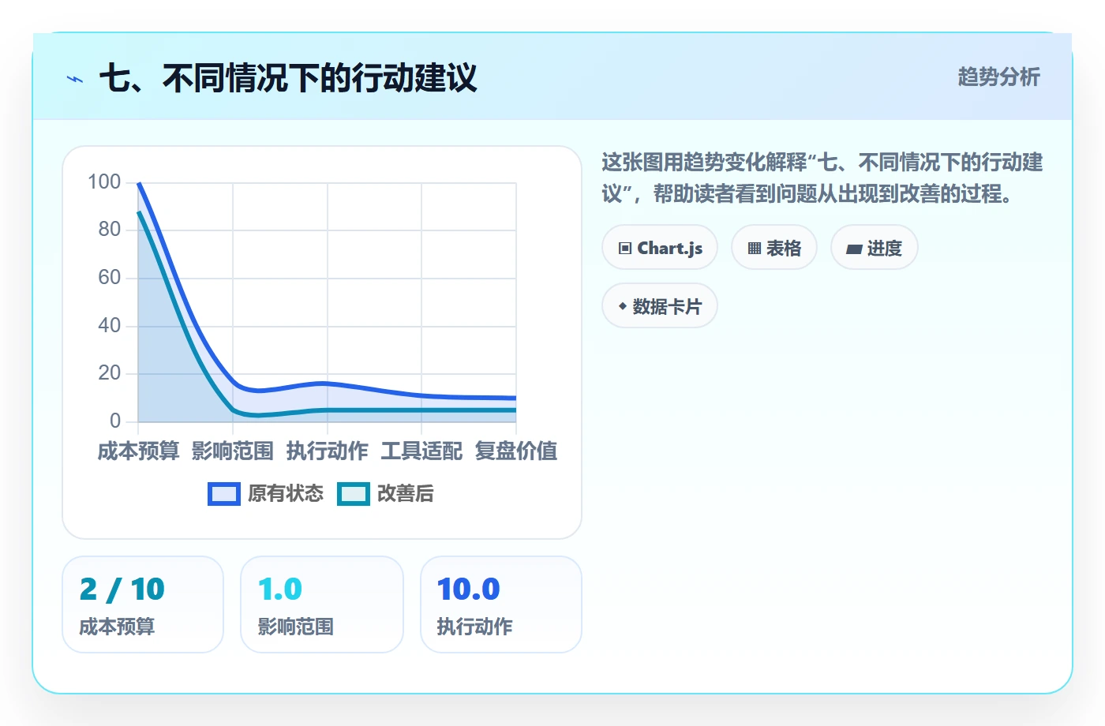
Task: Click the progress icon in 进度 tag
Action: [854, 249]
